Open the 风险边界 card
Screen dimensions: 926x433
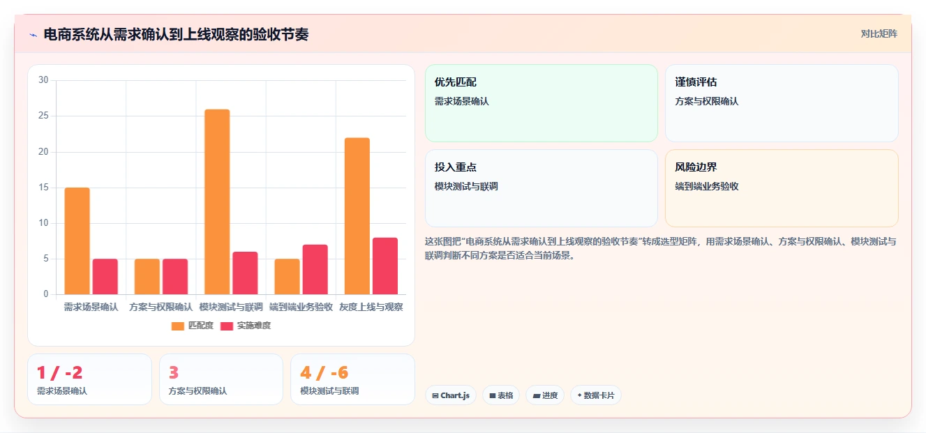click(x=782, y=188)
